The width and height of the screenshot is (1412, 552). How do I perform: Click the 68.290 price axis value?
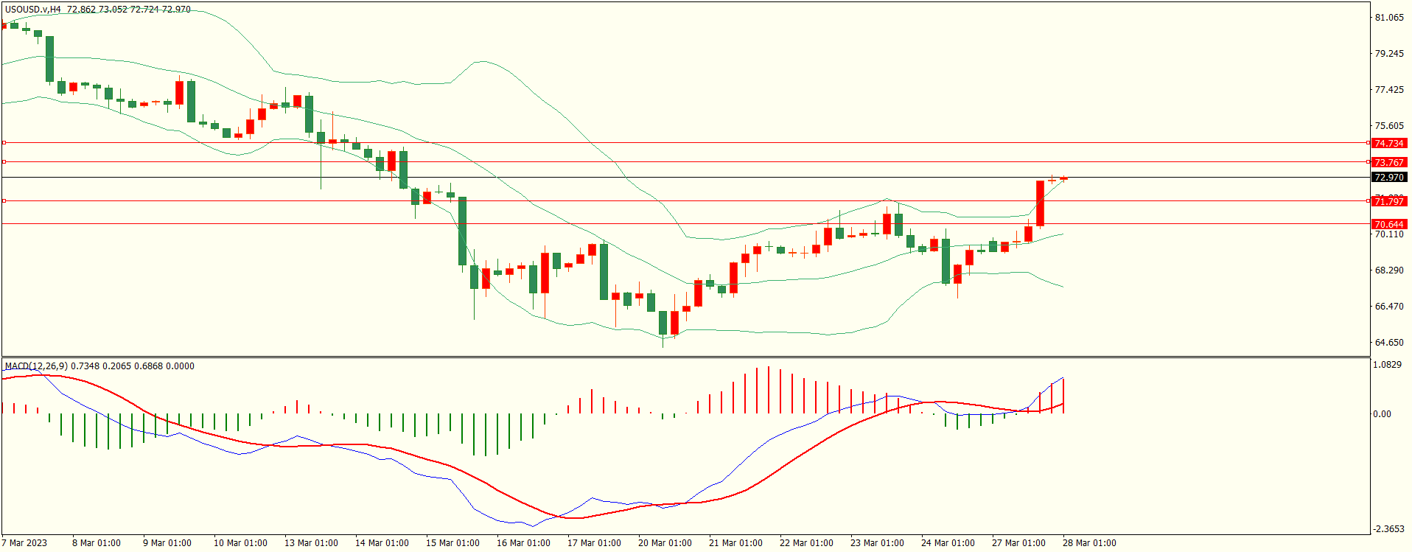(1389, 270)
